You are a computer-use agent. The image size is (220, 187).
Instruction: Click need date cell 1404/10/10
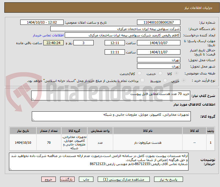(23, 143)
